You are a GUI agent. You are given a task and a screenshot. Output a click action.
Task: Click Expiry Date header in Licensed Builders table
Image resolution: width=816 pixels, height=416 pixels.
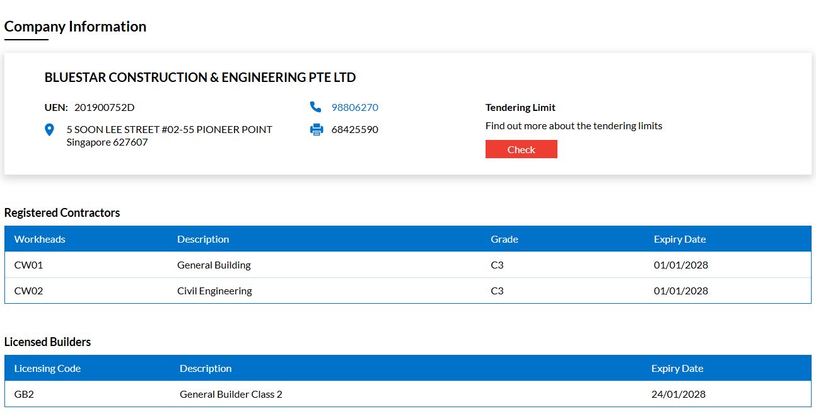click(x=677, y=369)
